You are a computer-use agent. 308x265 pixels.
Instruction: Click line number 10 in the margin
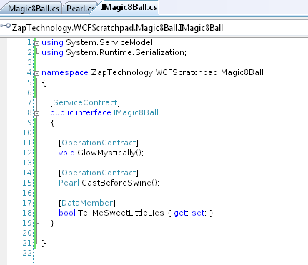click(x=27, y=132)
